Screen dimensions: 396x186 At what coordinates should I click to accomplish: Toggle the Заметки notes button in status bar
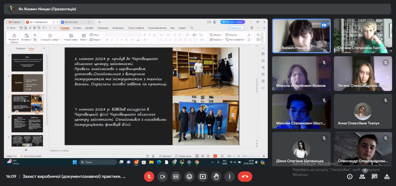tap(166, 156)
